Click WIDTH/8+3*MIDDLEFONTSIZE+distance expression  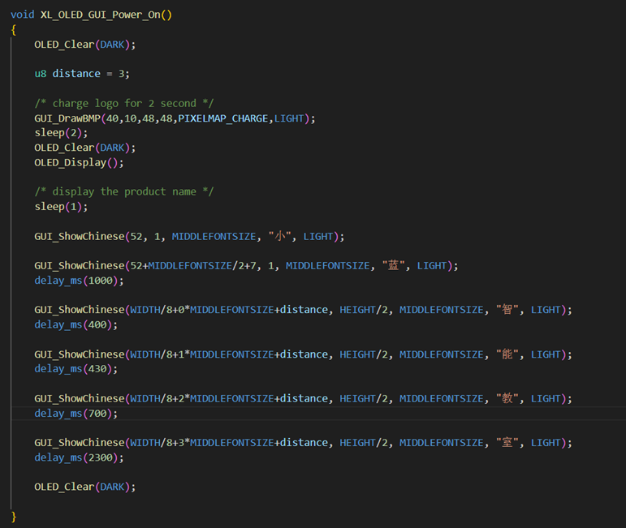[x=229, y=443]
